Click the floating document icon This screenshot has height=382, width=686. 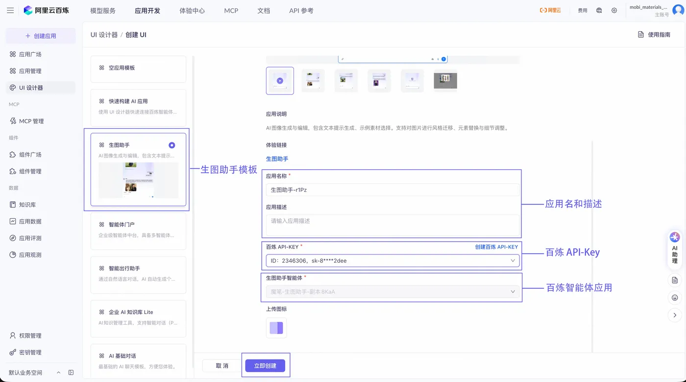675,280
